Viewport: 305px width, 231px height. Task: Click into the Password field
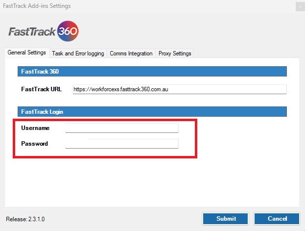coord(122,144)
